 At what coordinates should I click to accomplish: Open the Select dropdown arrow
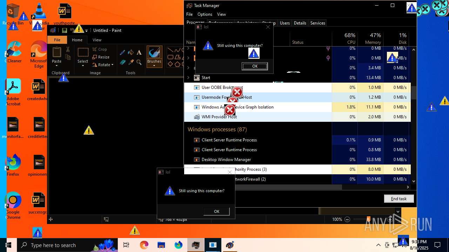click(x=83, y=66)
